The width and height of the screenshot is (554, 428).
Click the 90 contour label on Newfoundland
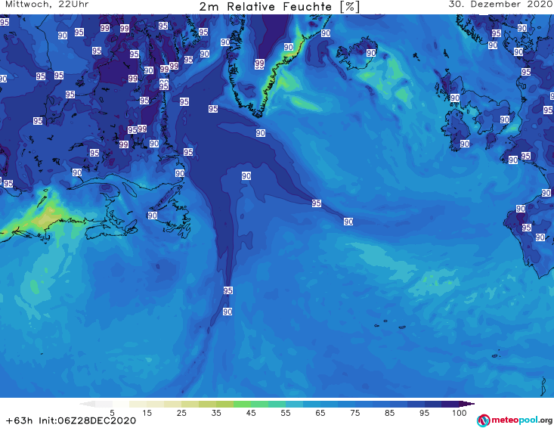pyautogui.click(x=152, y=216)
